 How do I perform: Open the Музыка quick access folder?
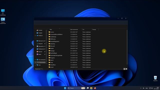(x=39, y=52)
